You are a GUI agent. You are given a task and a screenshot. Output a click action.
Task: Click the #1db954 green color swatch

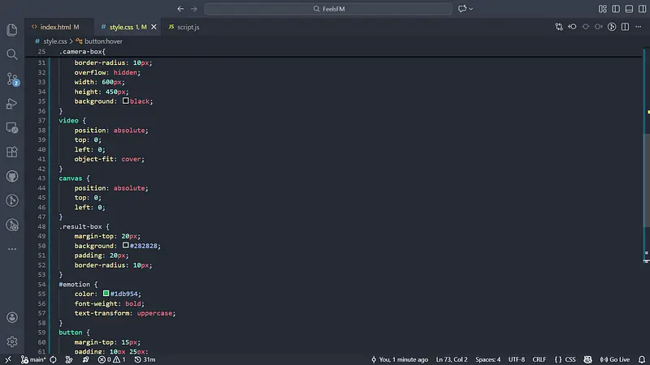tap(106, 294)
